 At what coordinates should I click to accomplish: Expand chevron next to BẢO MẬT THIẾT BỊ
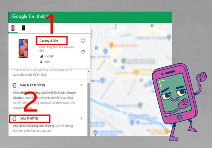point(81,85)
